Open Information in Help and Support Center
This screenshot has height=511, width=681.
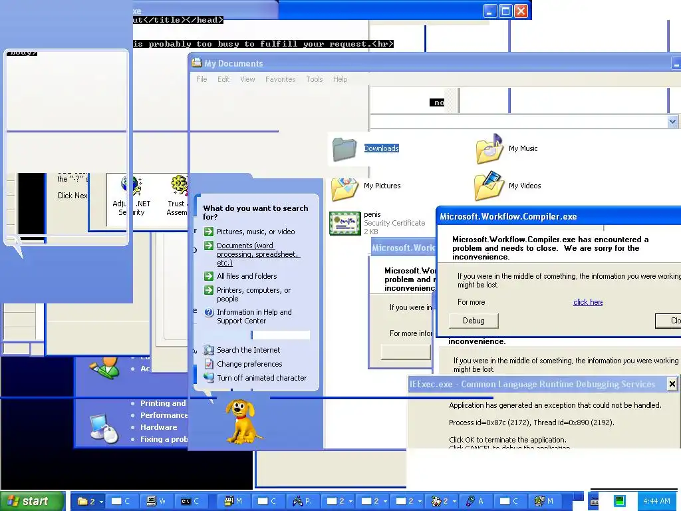(248, 316)
